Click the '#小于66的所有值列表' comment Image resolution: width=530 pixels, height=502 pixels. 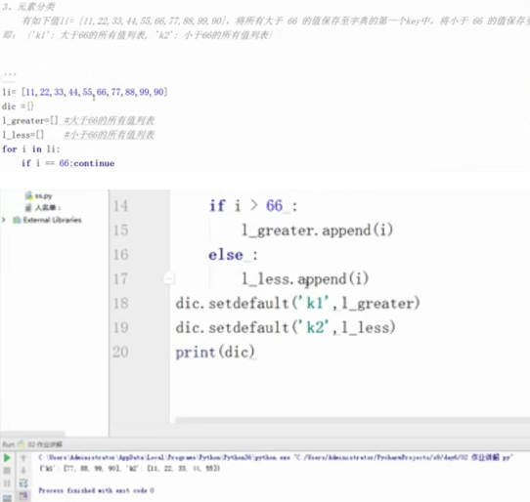click(110, 135)
